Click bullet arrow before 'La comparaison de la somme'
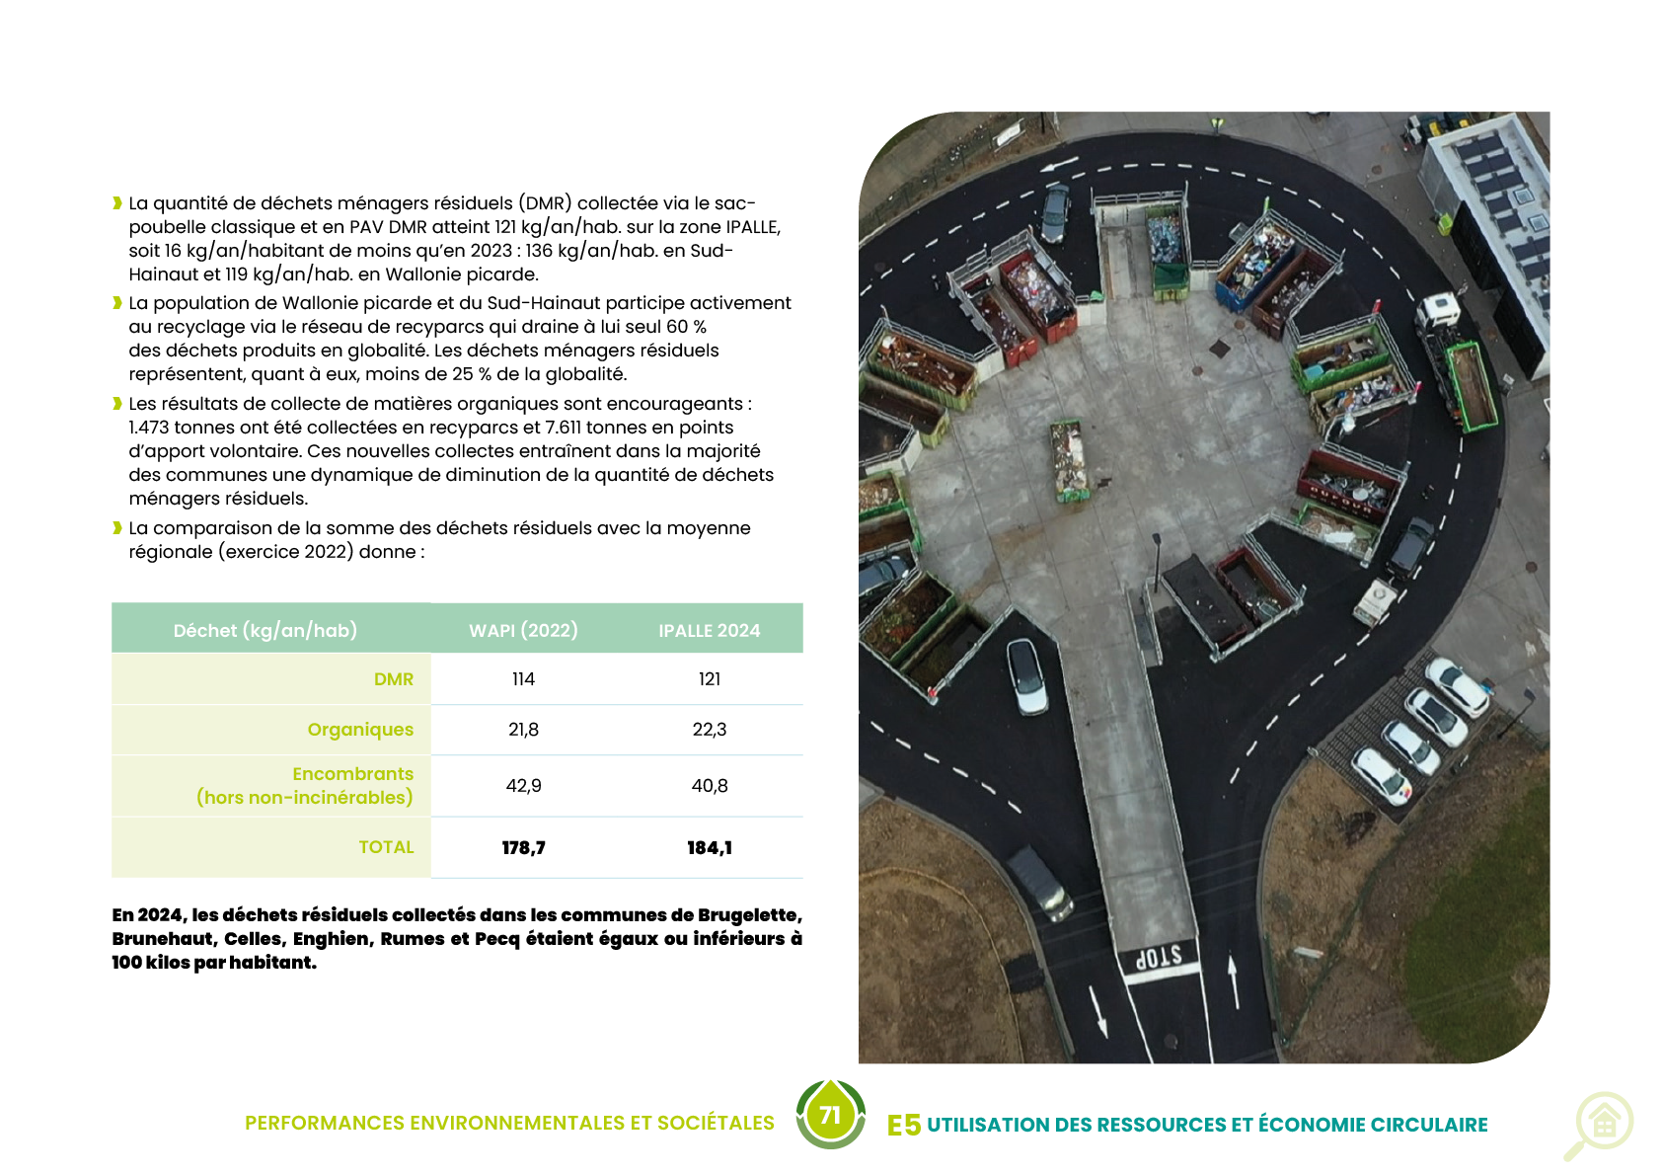The height and width of the screenshot is (1176, 1662). [x=117, y=528]
